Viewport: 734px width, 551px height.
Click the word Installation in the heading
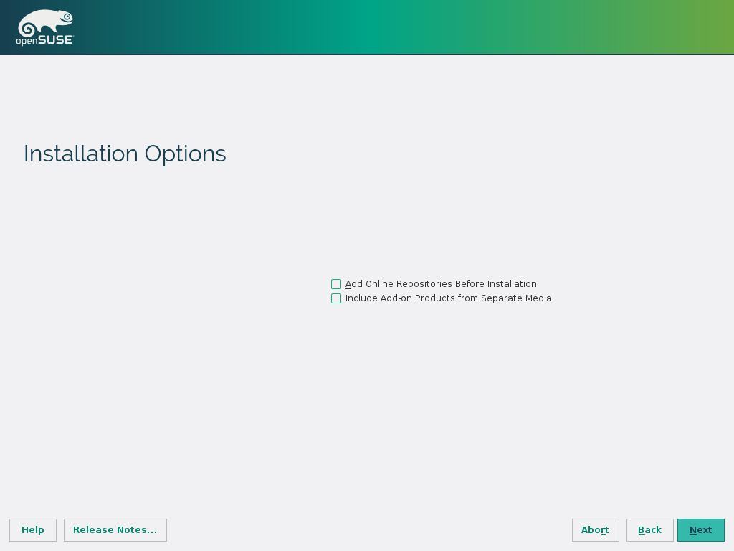pyautogui.click(x=81, y=154)
